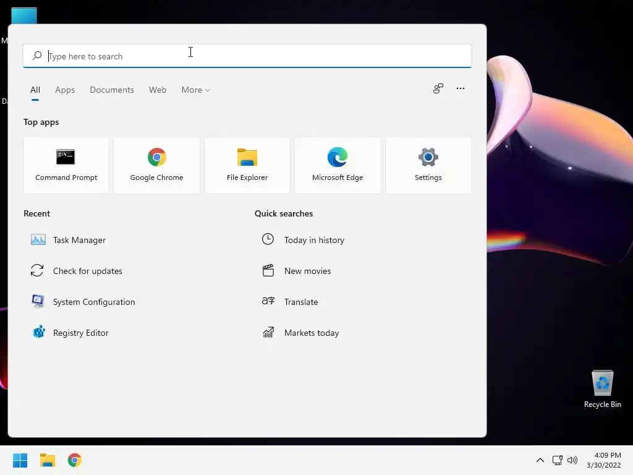This screenshot has width=633, height=475.
Task: Click the Markets today chart icon
Action: click(x=268, y=332)
